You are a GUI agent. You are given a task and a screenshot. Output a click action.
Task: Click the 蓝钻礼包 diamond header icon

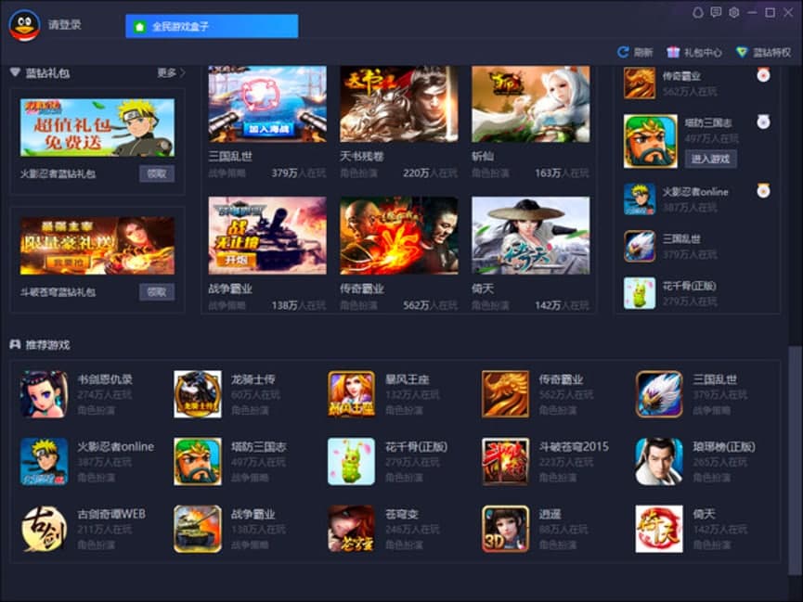[x=15, y=72]
